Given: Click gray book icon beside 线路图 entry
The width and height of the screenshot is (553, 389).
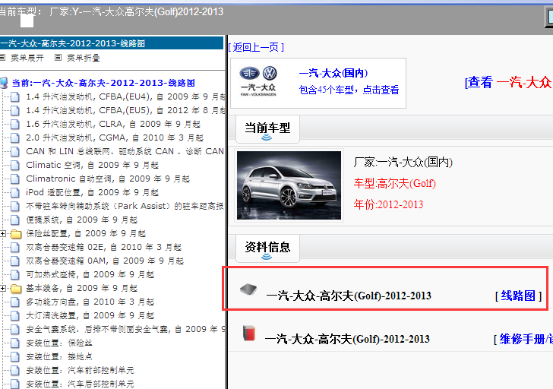Looking at the screenshot, I should [x=248, y=289].
